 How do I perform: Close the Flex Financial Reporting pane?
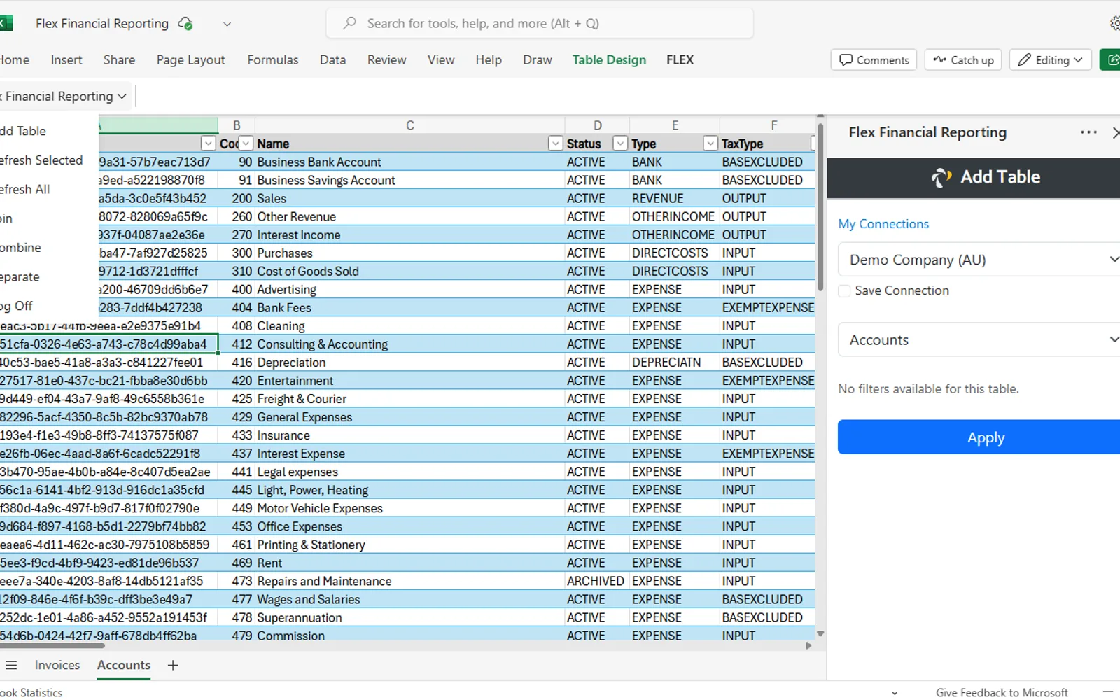coord(1116,132)
